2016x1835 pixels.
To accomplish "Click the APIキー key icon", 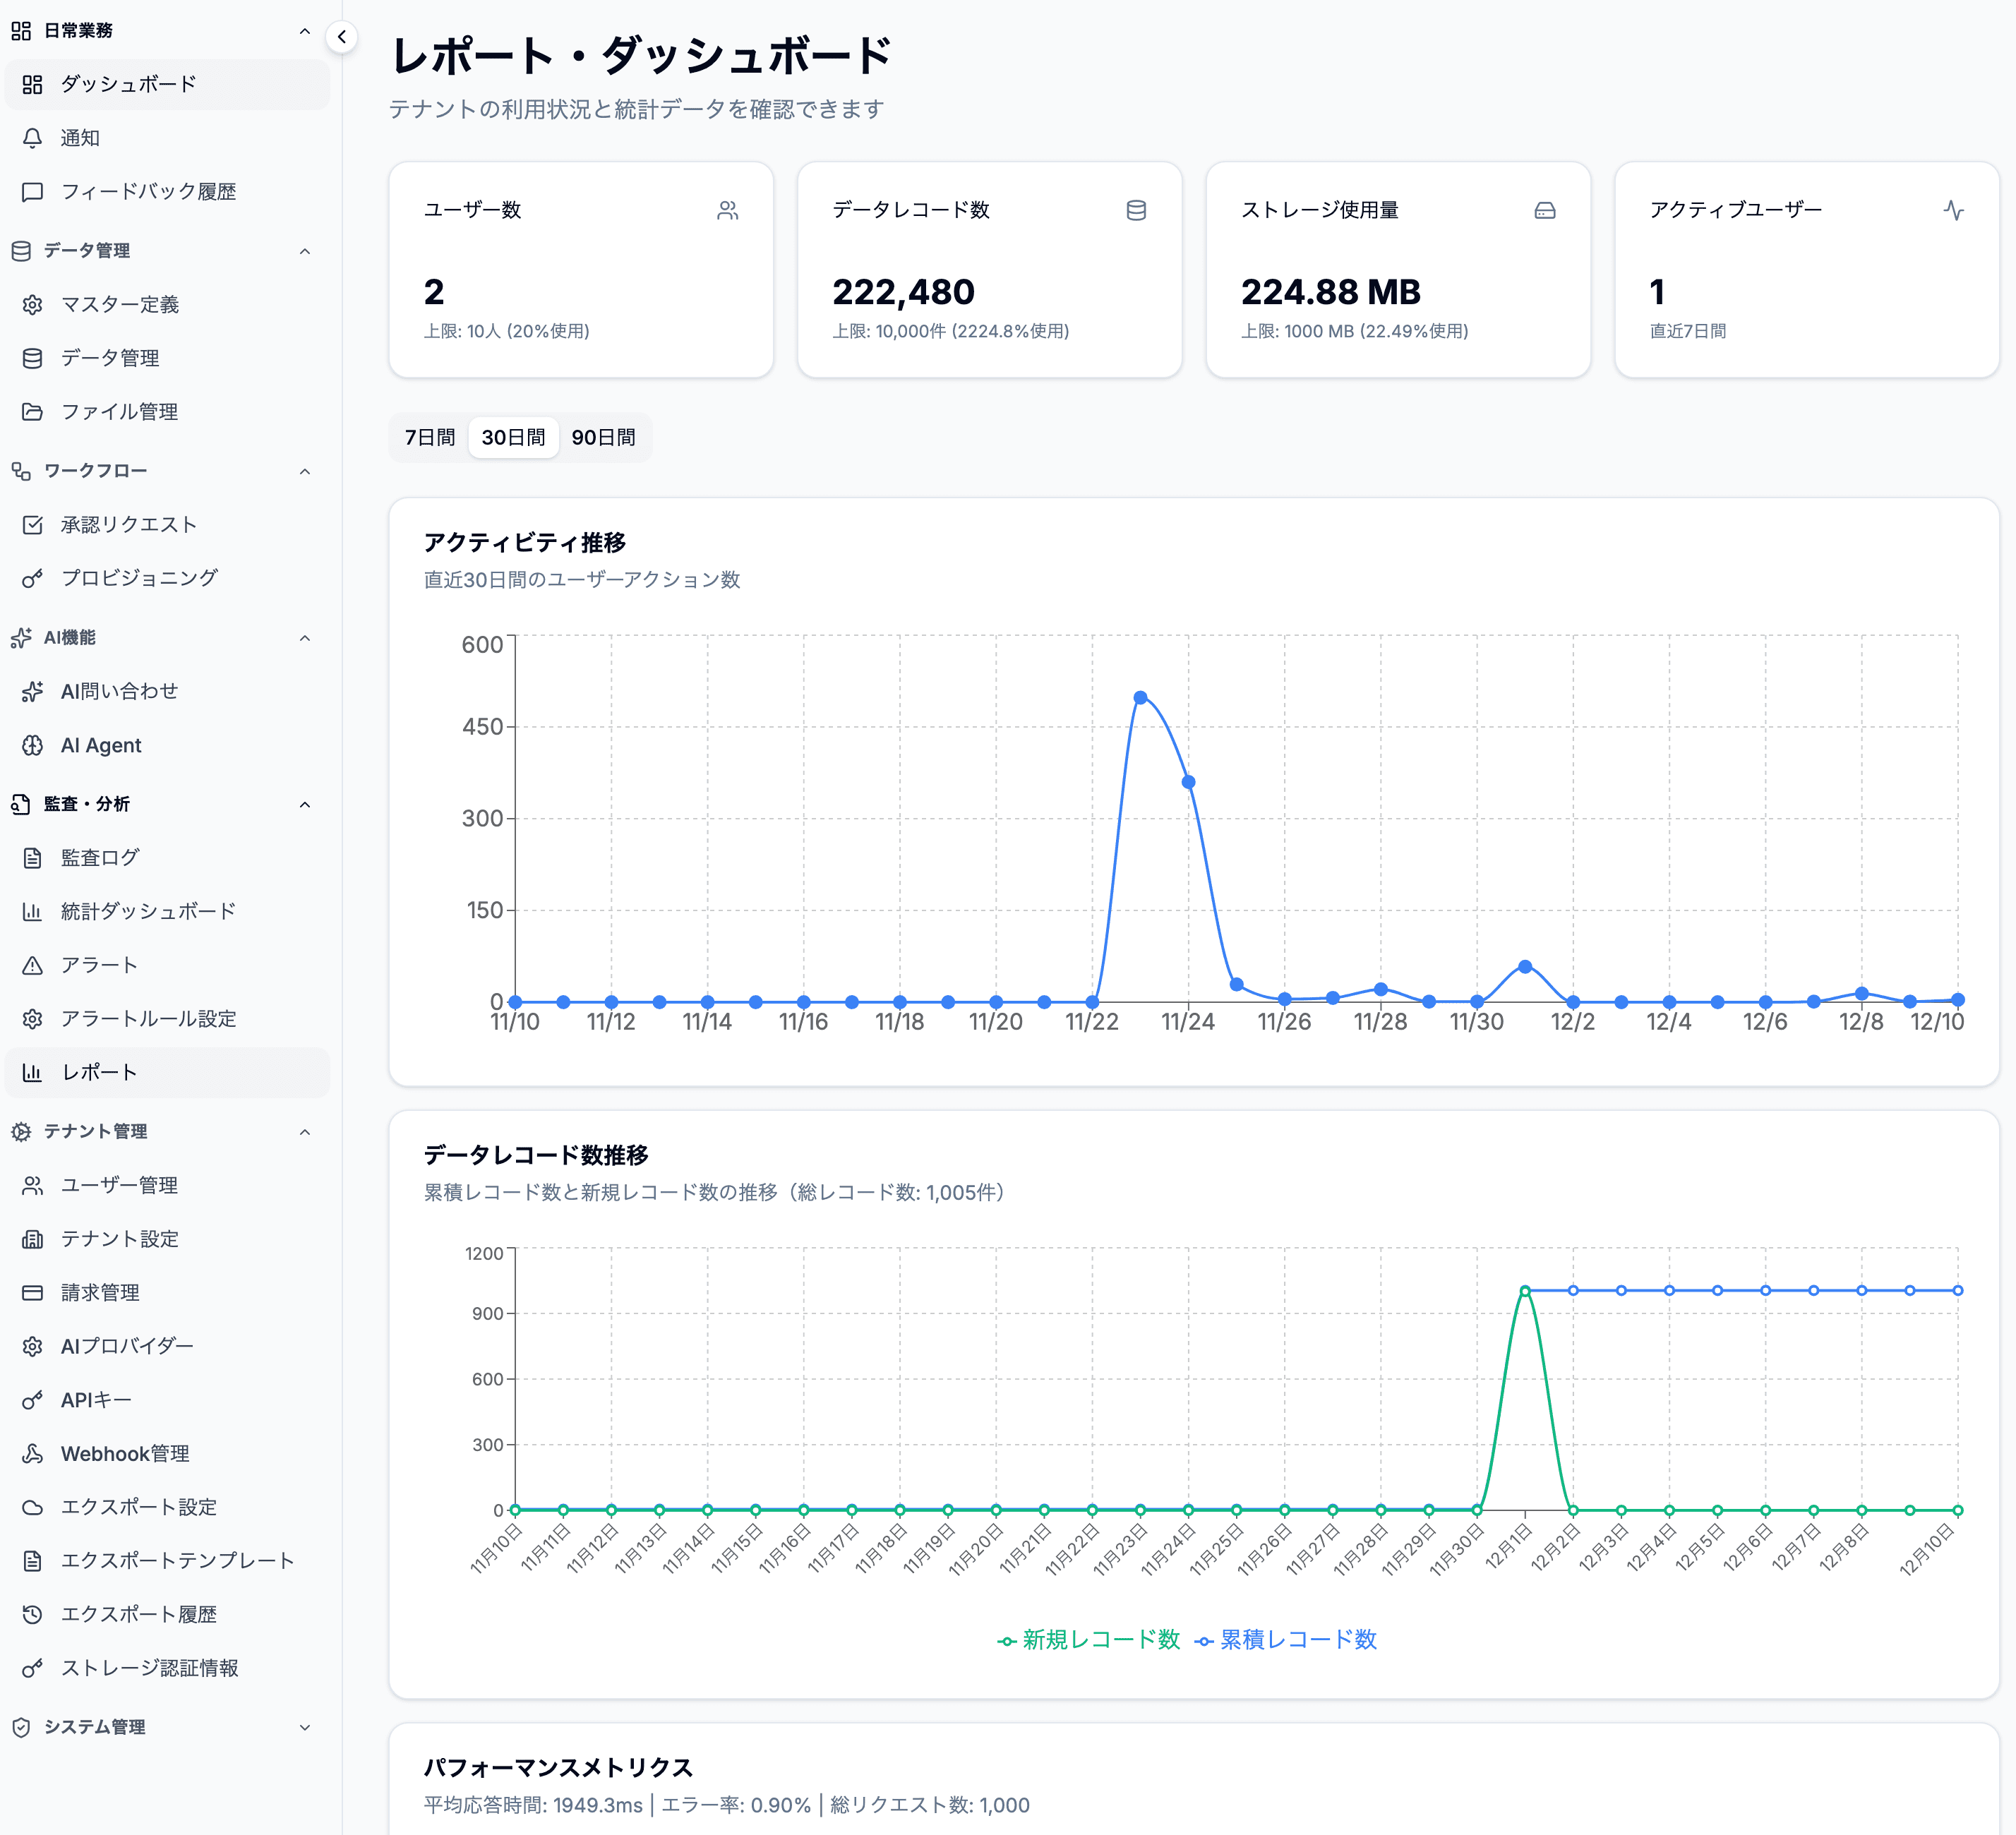I will tap(32, 1400).
